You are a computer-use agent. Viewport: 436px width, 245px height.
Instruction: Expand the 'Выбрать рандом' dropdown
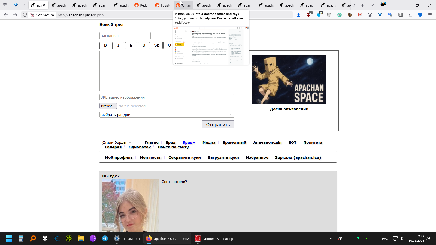(x=166, y=115)
